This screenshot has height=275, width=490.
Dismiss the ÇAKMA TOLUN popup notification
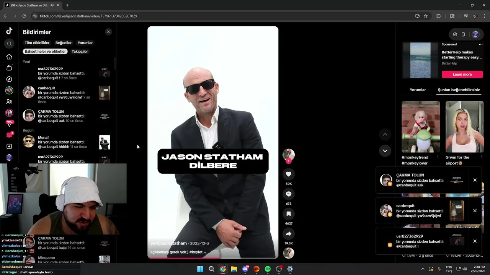(x=475, y=180)
